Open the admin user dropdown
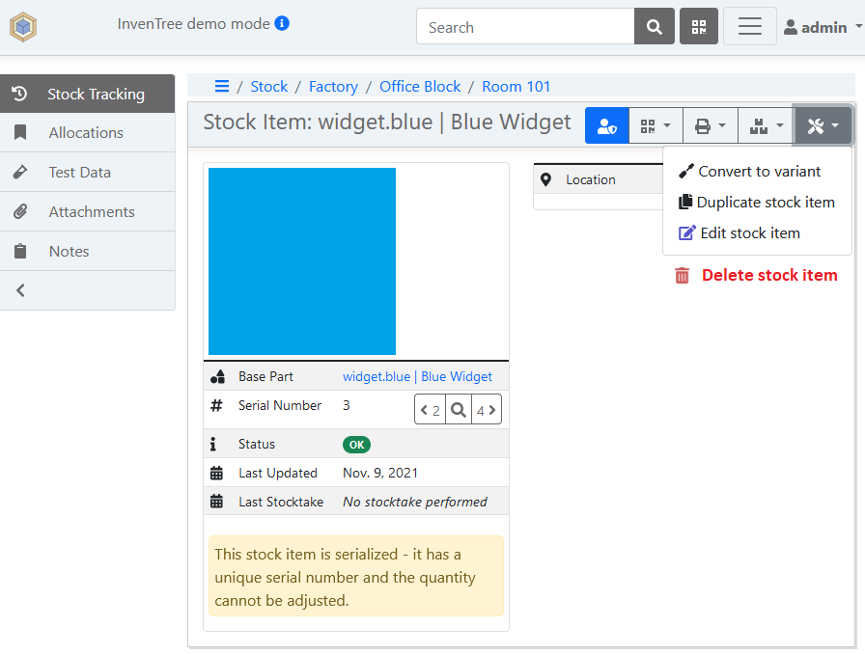Image resolution: width=865 pixels, height=654 pixels. [823, 27]
